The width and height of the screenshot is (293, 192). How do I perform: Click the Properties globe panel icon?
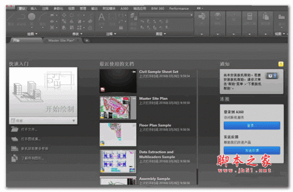pos(217,16)
